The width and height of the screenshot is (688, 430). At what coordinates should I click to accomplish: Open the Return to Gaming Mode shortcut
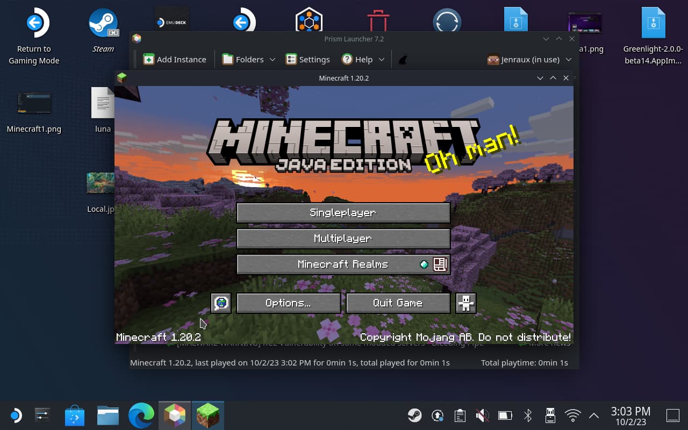click(x=34, y=38)
